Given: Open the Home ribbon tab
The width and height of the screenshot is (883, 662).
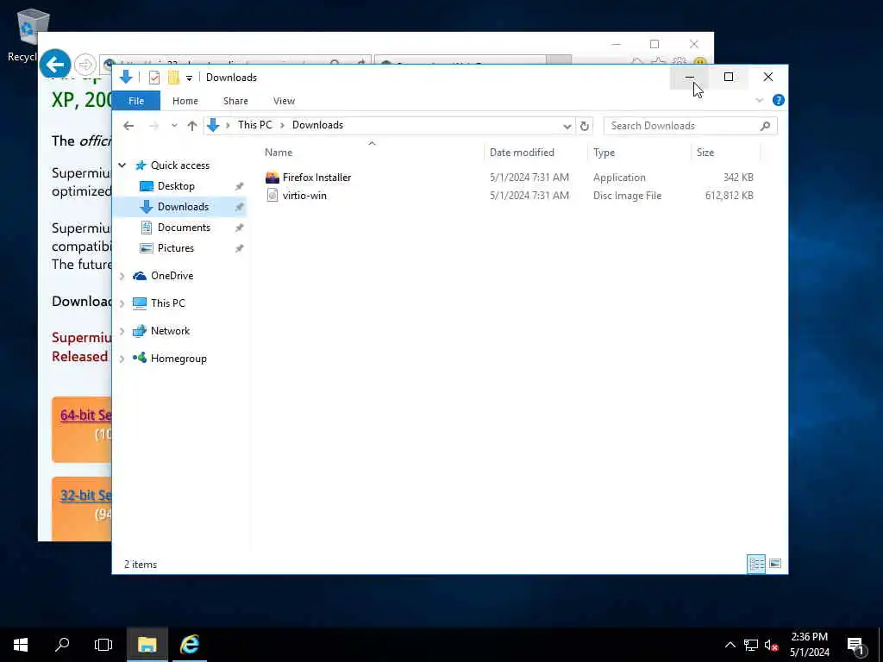Looking at the screenshot, I should [185, 101].
